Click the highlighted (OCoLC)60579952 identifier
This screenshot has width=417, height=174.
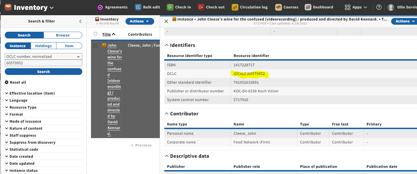[249, 74]
